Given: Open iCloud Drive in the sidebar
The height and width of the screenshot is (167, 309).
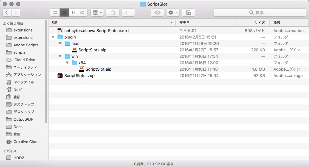Looking at the screenshot, I should [24, 60].
